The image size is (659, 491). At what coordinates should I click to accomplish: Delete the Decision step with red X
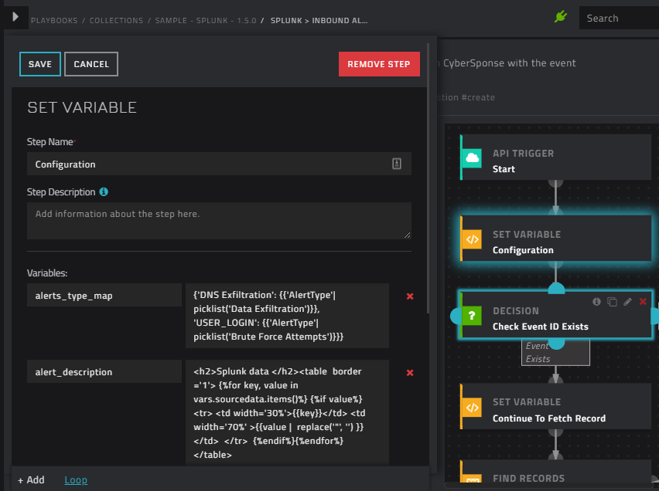(643, 302)
